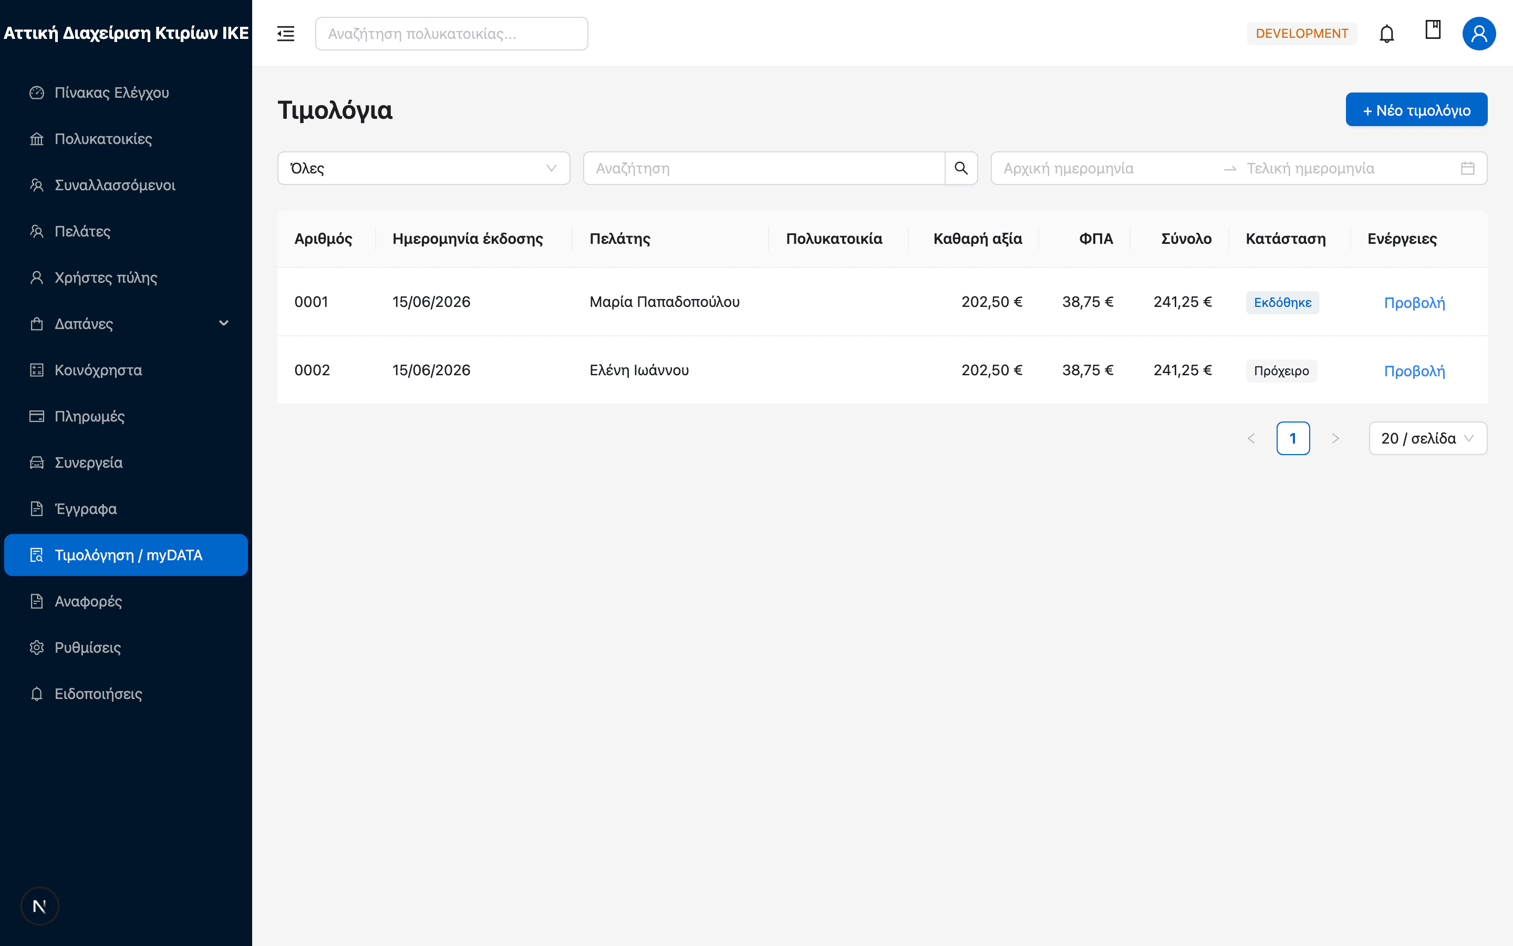Viewport: 1513px width, 946px height.
Task: Click the Πληρωμές credit card icon
Action: (x=37, y=417)
